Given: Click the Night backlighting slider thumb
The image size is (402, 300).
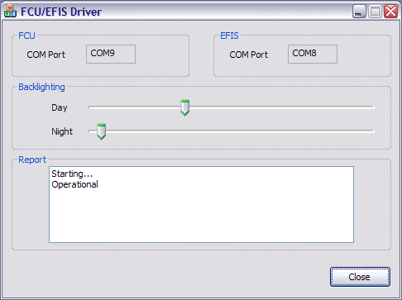Looking at the screenshot, I should point(101,131).
